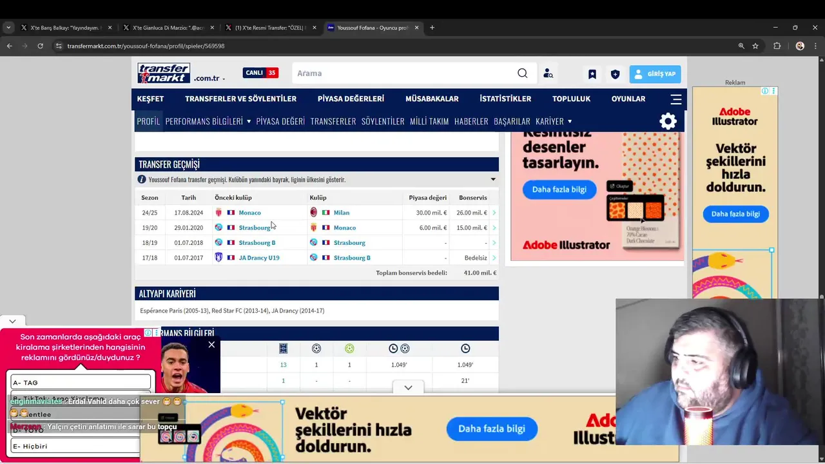The image size is (825, 464).
Task: Open the detailed person search icon
Action: pos(548,73)
